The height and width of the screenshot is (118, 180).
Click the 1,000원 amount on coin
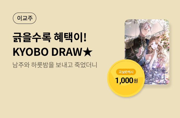pos(126,80)
